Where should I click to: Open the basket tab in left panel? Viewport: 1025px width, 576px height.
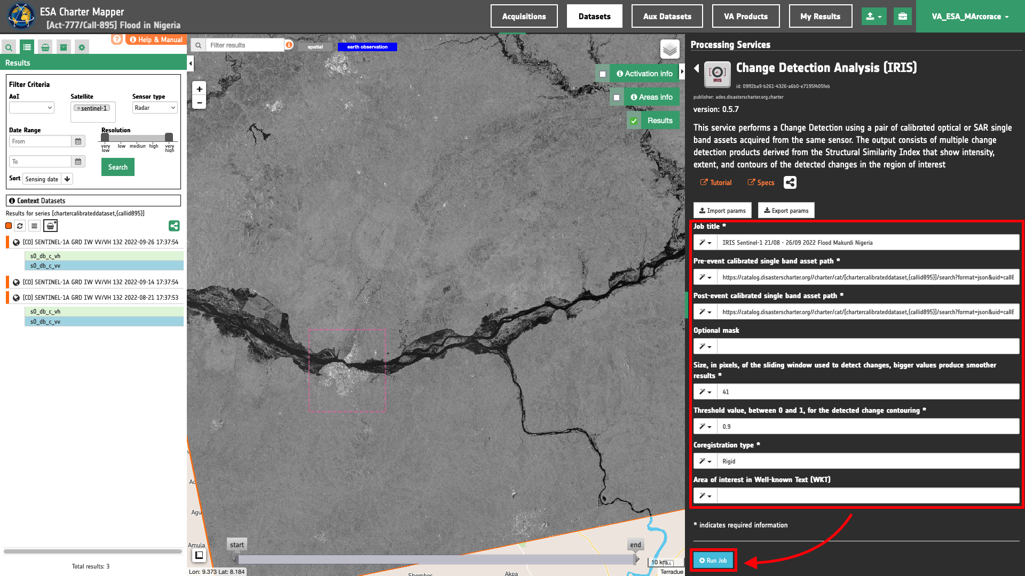(x=45, y=47)
